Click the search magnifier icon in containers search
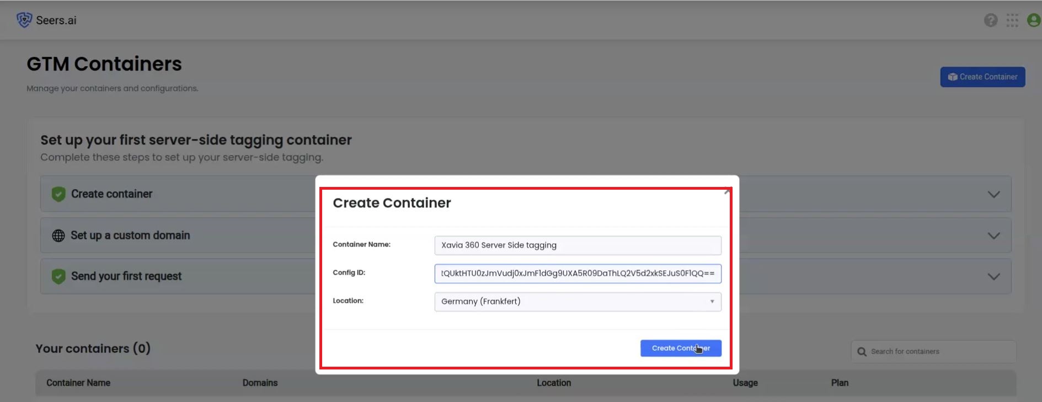This screenshot has width=1042, height=402. (862, 352)
